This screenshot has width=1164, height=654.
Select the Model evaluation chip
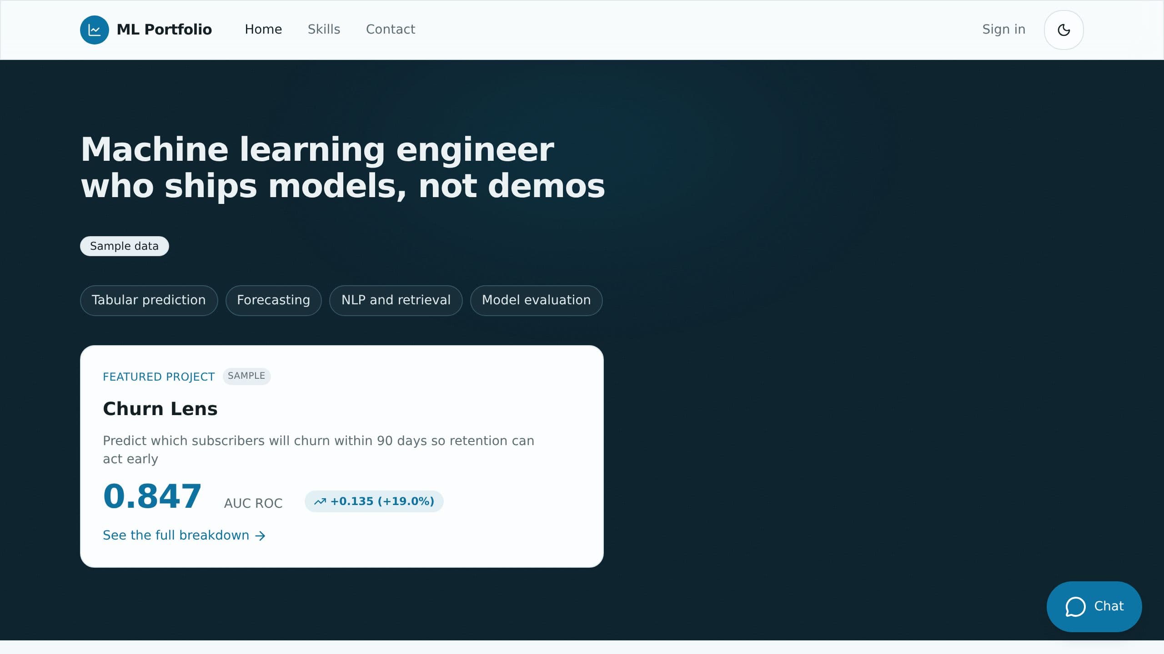pos(536,300)
